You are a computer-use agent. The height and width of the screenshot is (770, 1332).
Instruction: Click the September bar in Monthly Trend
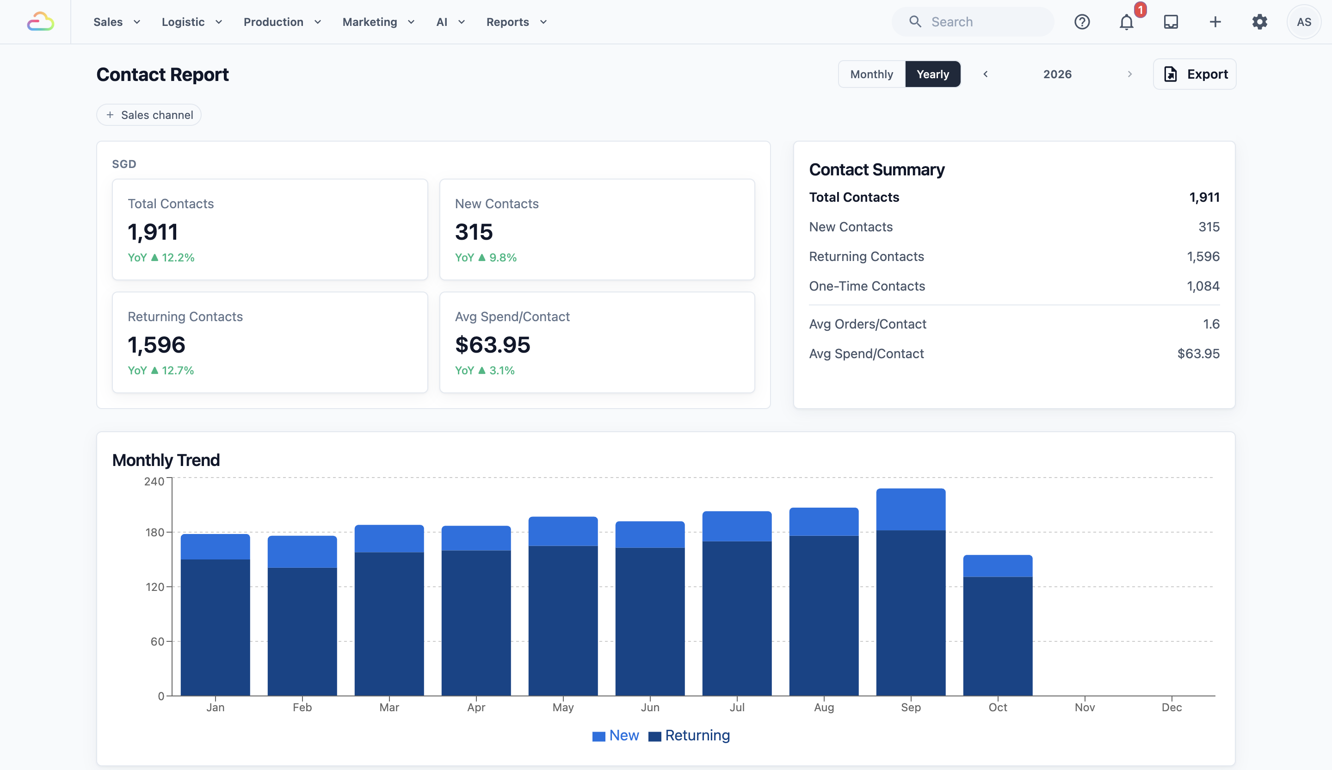[x=911, y=592]
